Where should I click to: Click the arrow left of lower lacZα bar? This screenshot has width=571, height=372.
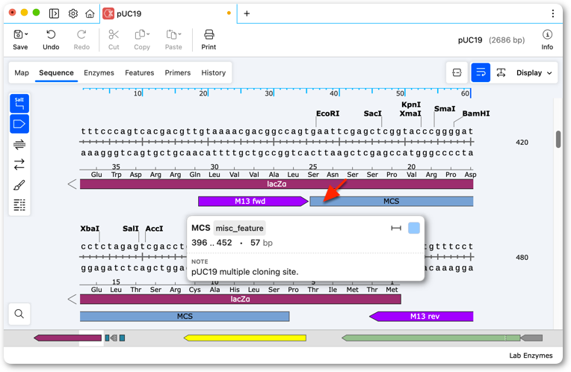(72, 300)
